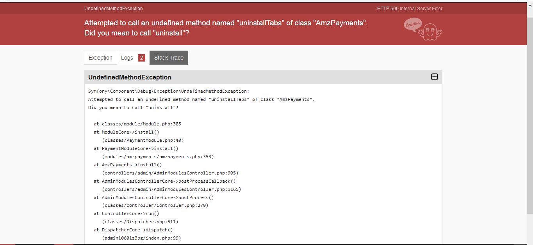Select the AdminModulesController.php:905 trace line
The width and height of the screenshot is (533, 245).
(170, 173)
